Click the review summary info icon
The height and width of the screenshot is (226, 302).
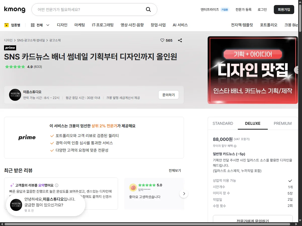pyautogui.click(x=57, y=185)
